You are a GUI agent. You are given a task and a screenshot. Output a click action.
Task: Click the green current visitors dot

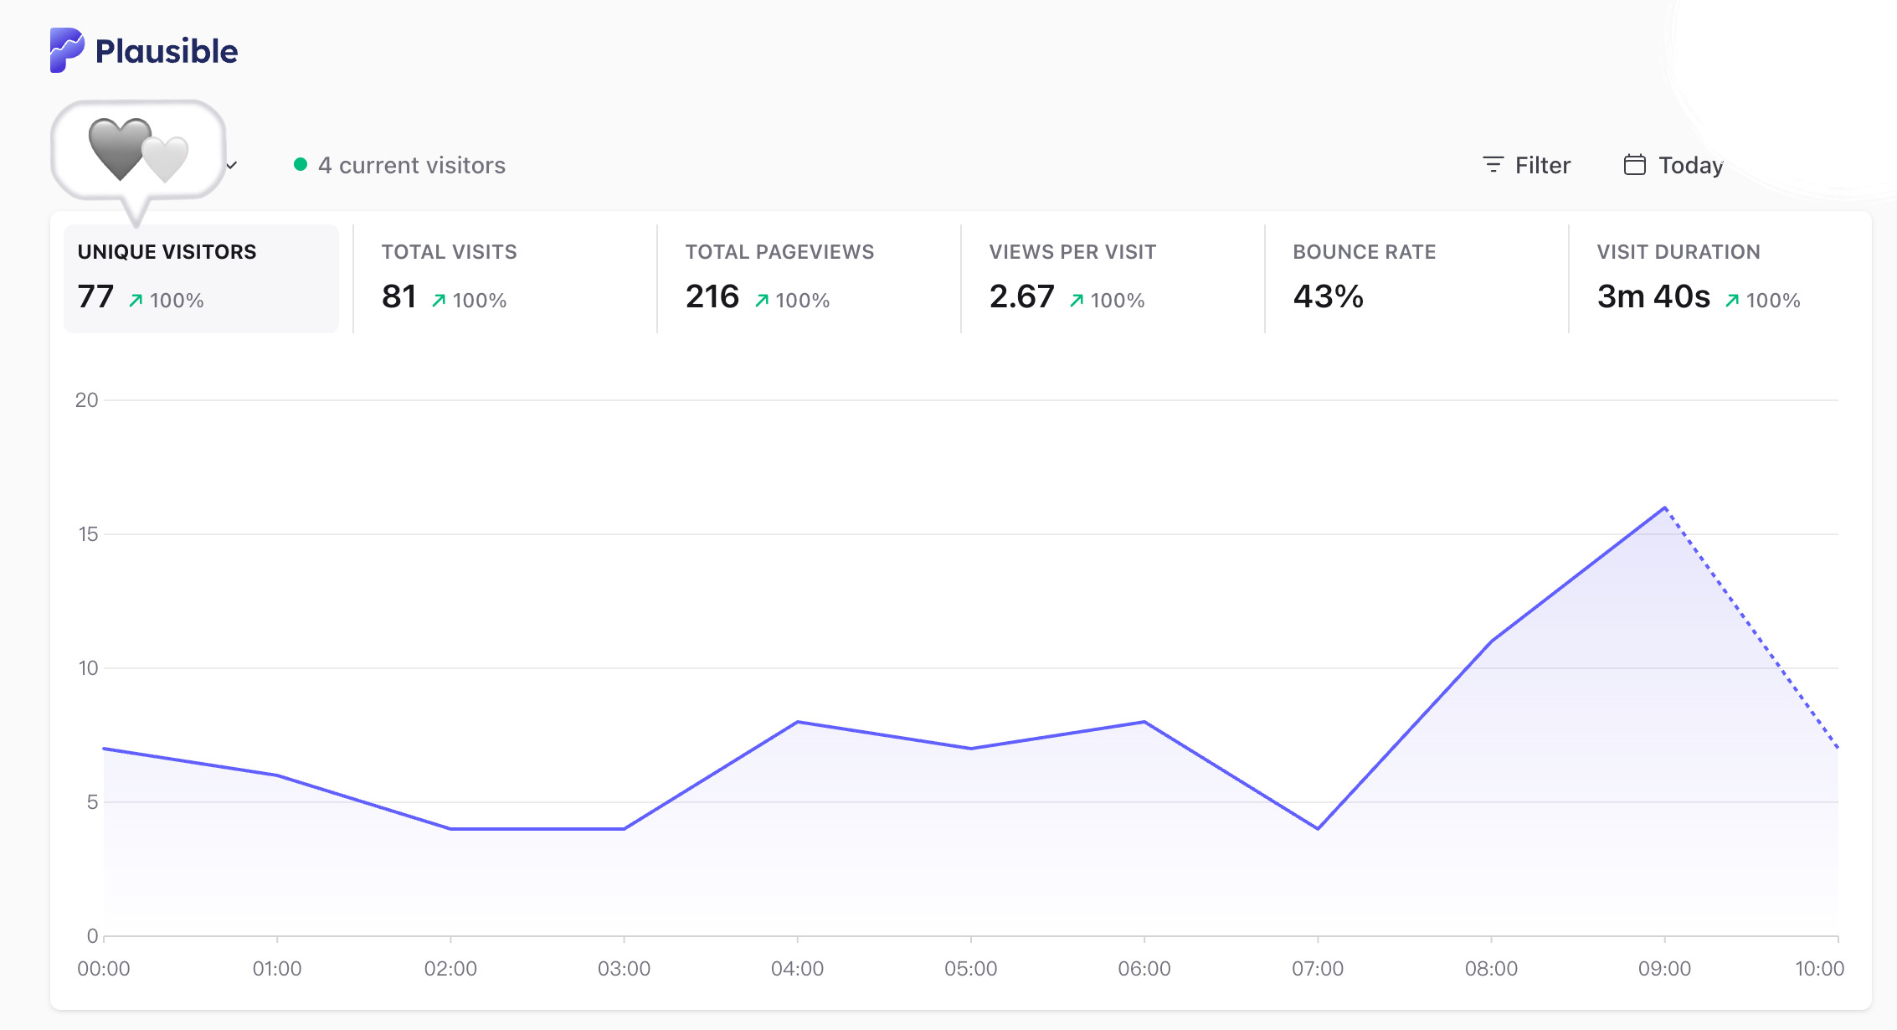[301, 164]
